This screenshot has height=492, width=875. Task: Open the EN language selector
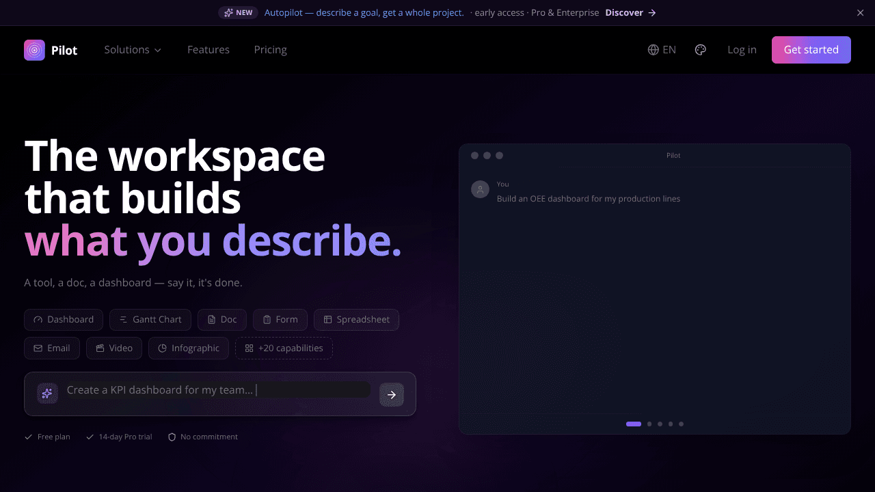click(662, 50)
